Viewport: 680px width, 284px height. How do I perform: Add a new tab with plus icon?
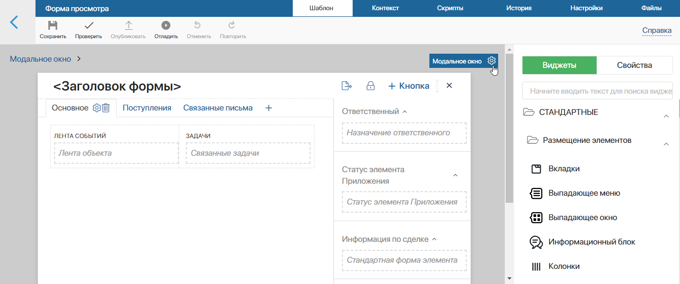click(x=268, y=108)
